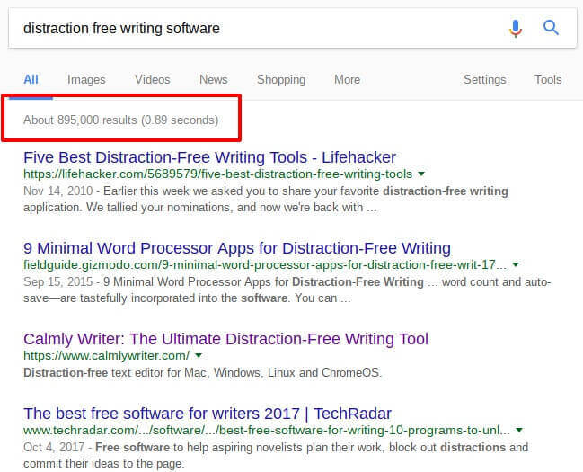
Task: Click the fieldguide.gizmodo.com green URL
Action: click(265, 264)
